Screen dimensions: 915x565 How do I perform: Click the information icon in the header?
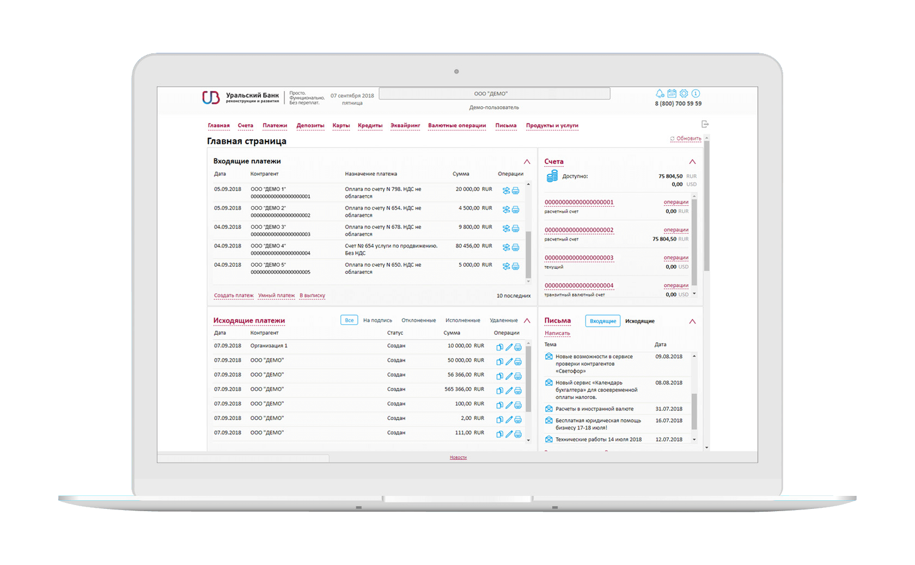(696, 94)
